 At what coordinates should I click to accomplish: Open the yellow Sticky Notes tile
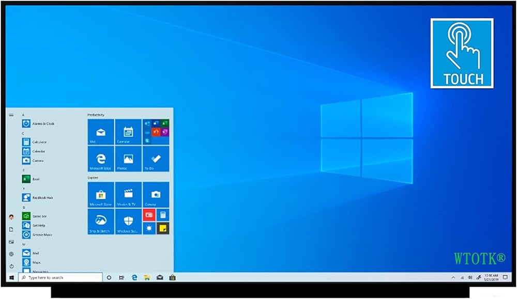point(163,228)
